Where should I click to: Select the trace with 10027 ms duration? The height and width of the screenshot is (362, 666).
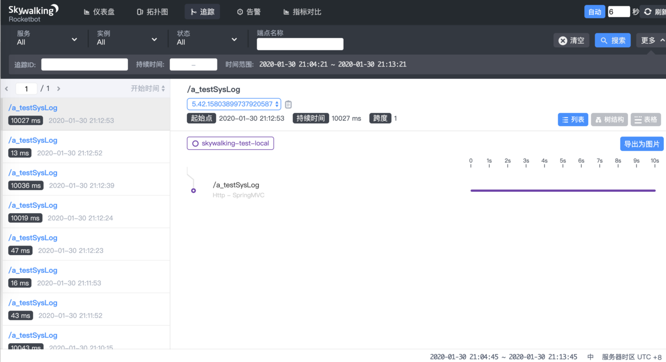(x=85, y=114)
